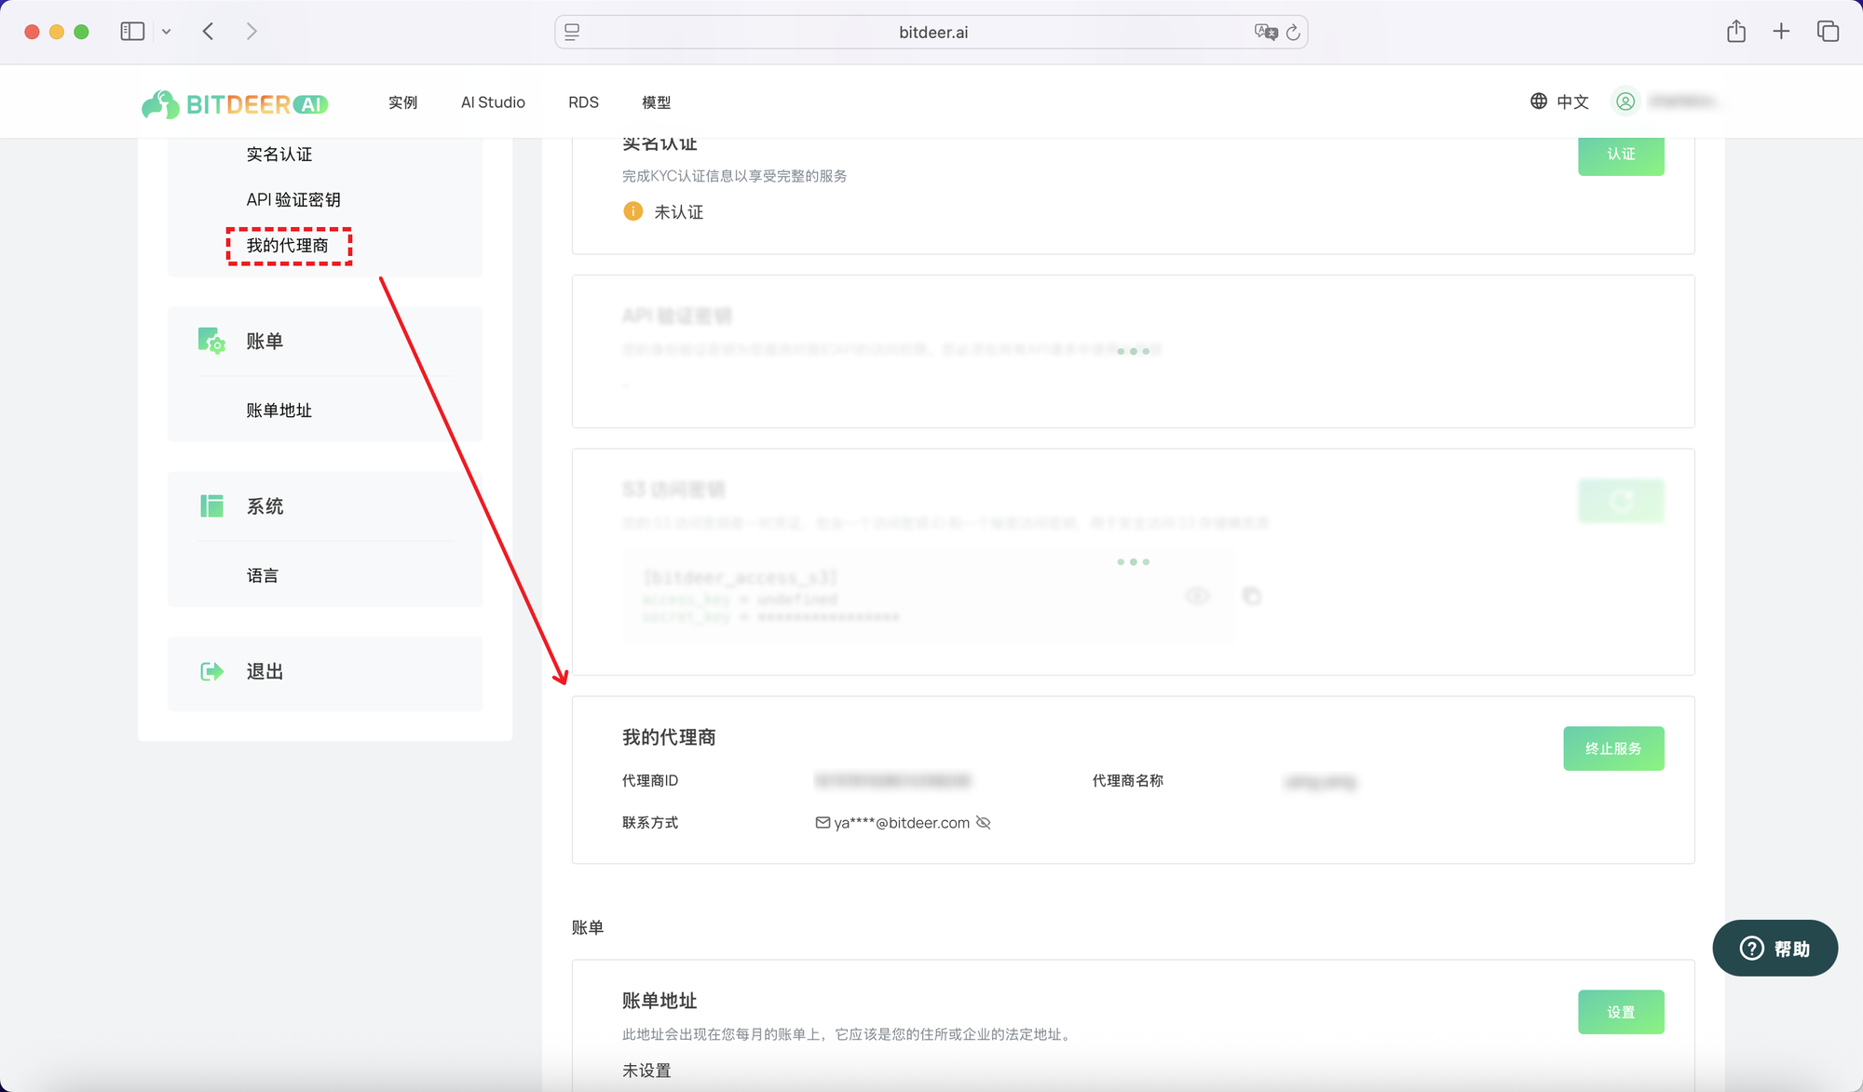1863x1092 pixels.
Task: Click the 账单 section icon
Action: (211, 341)
